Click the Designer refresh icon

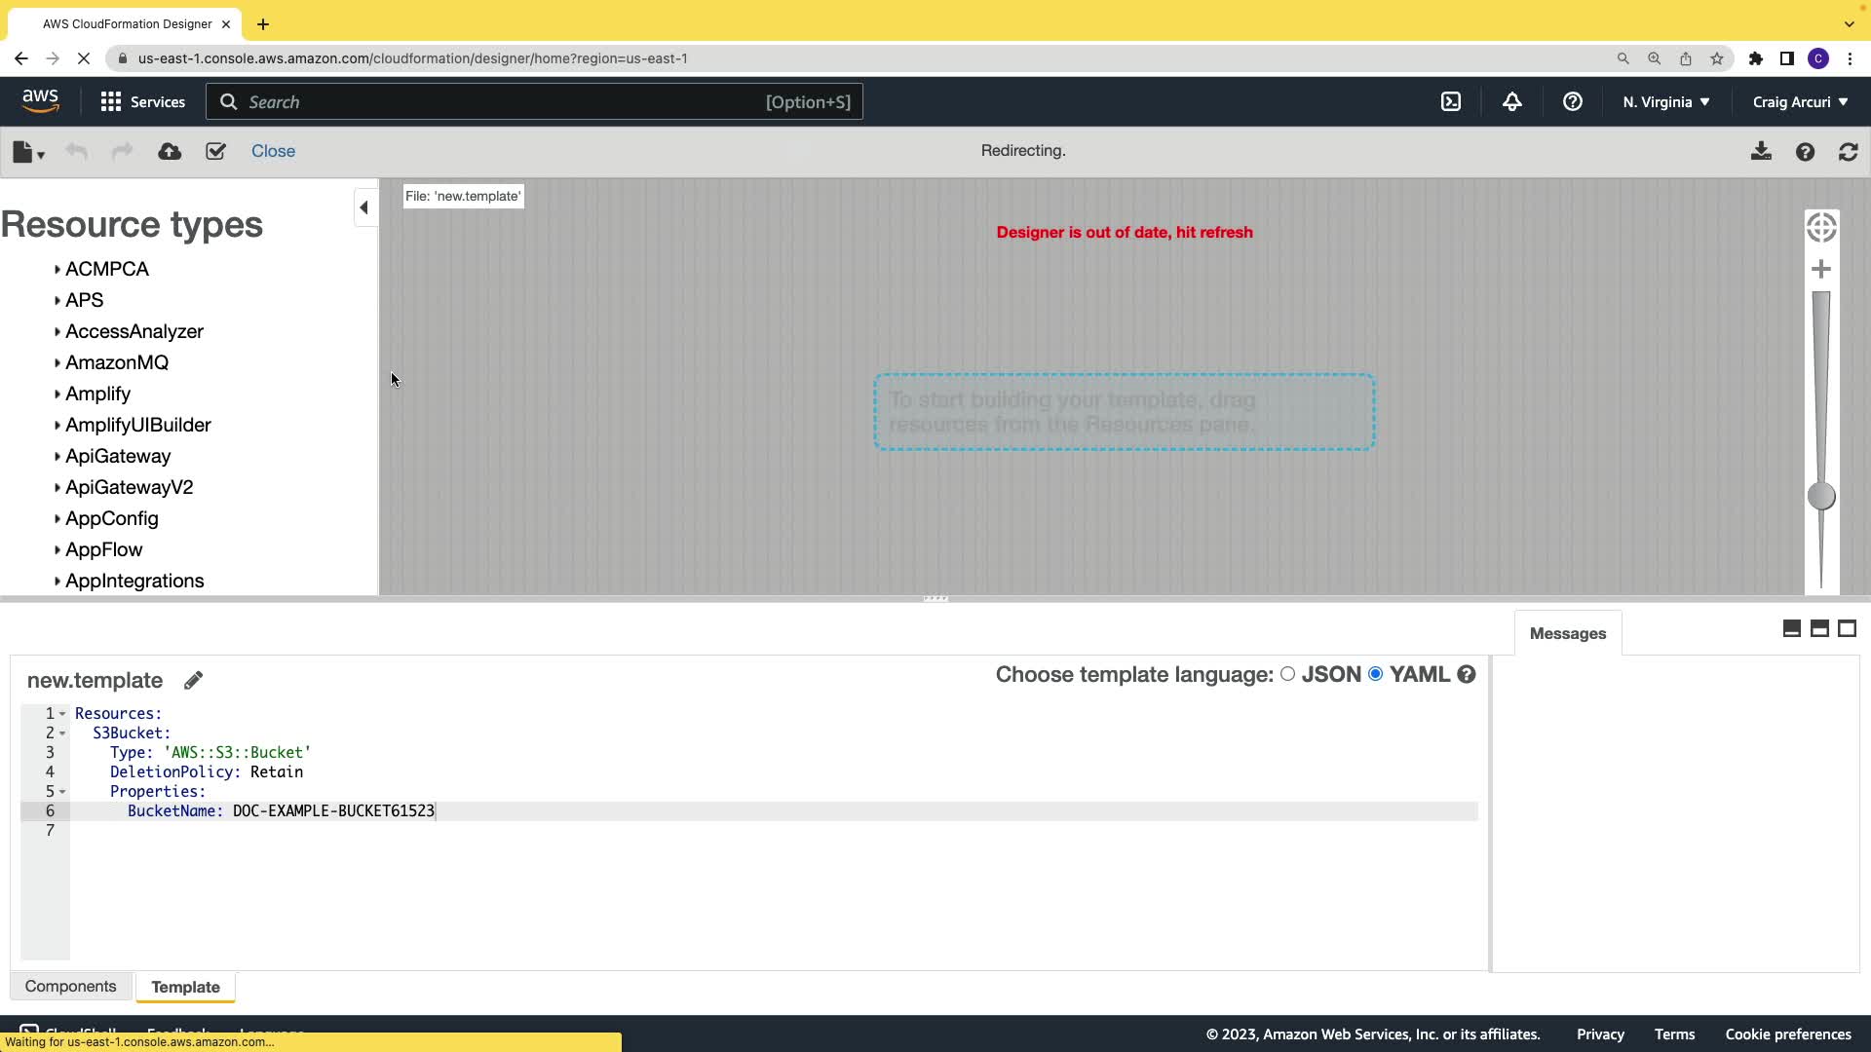click(1848, 152)
